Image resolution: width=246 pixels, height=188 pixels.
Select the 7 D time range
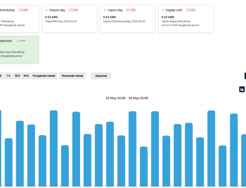point(8,76)
